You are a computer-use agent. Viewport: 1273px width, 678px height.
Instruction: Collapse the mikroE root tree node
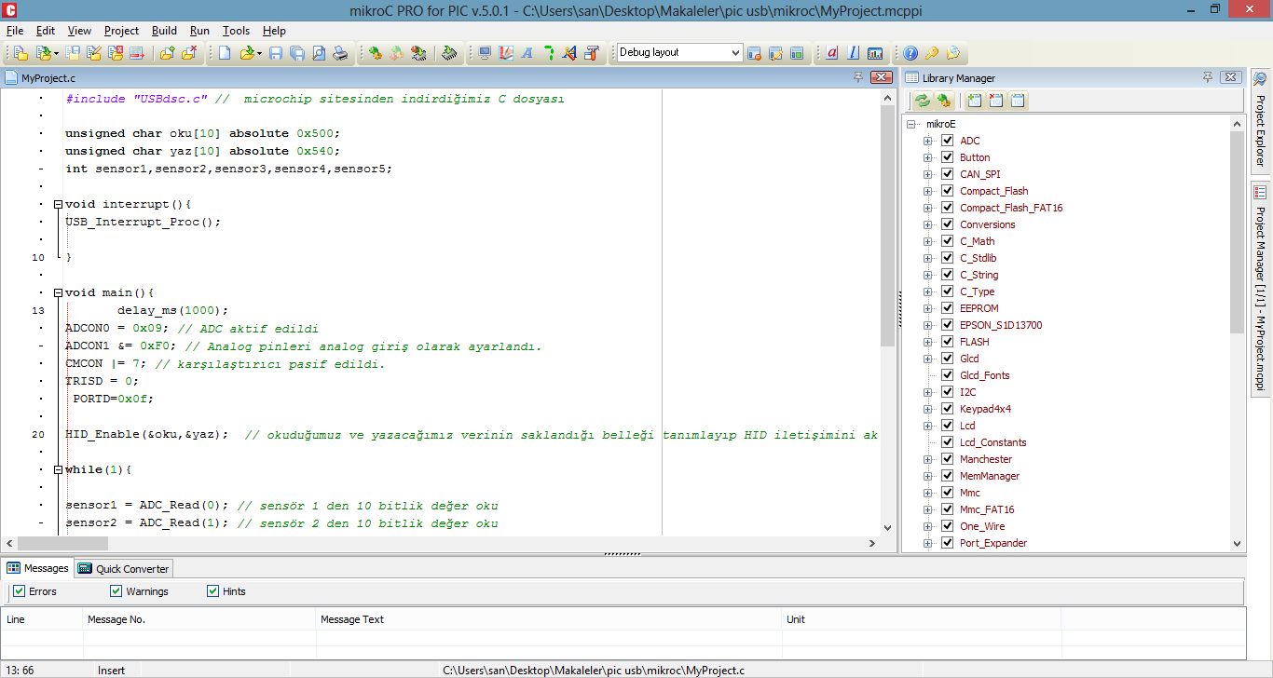pyautogui.click(x=911, y=124)
